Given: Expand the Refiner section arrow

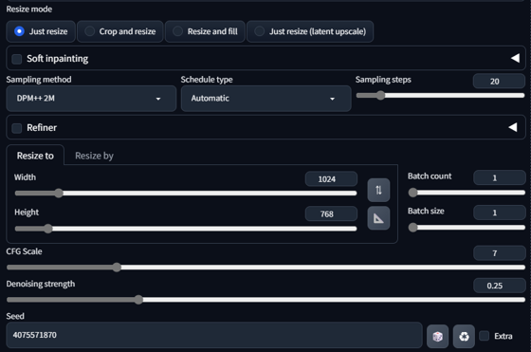Looking at the screenshot, I should (x=513, y=127).
